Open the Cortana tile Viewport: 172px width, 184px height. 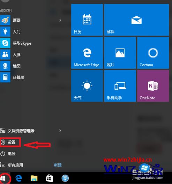click(x=153, y=53)
